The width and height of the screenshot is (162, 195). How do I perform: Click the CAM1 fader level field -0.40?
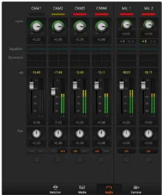coord(36,123)
